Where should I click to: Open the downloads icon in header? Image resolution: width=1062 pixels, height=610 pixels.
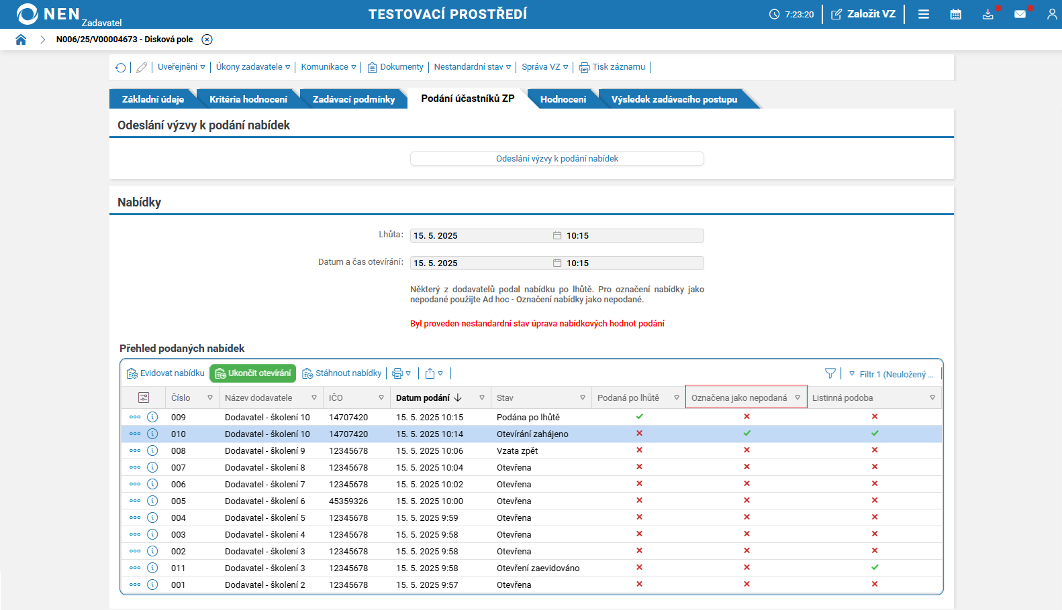[987, 14]
